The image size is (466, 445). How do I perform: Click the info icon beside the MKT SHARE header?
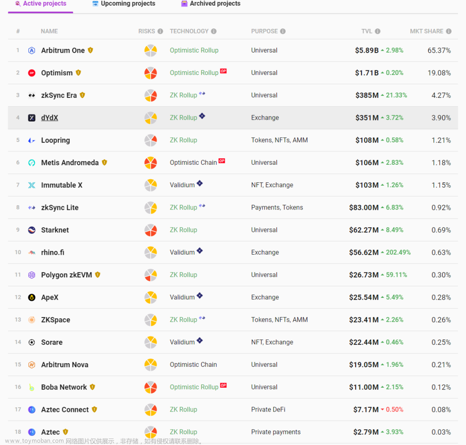tap(448, 31)
